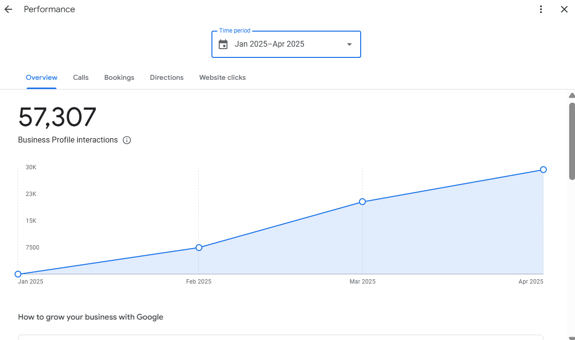Viewport: 575px width, 340px height.
Task: Open the three-dot more options menu
Action: point(541,10)
